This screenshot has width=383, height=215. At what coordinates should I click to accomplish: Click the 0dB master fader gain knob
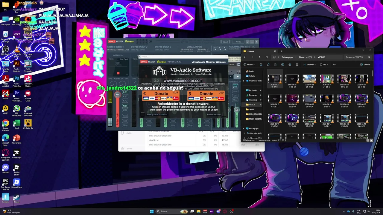click(x=237, y=110)
